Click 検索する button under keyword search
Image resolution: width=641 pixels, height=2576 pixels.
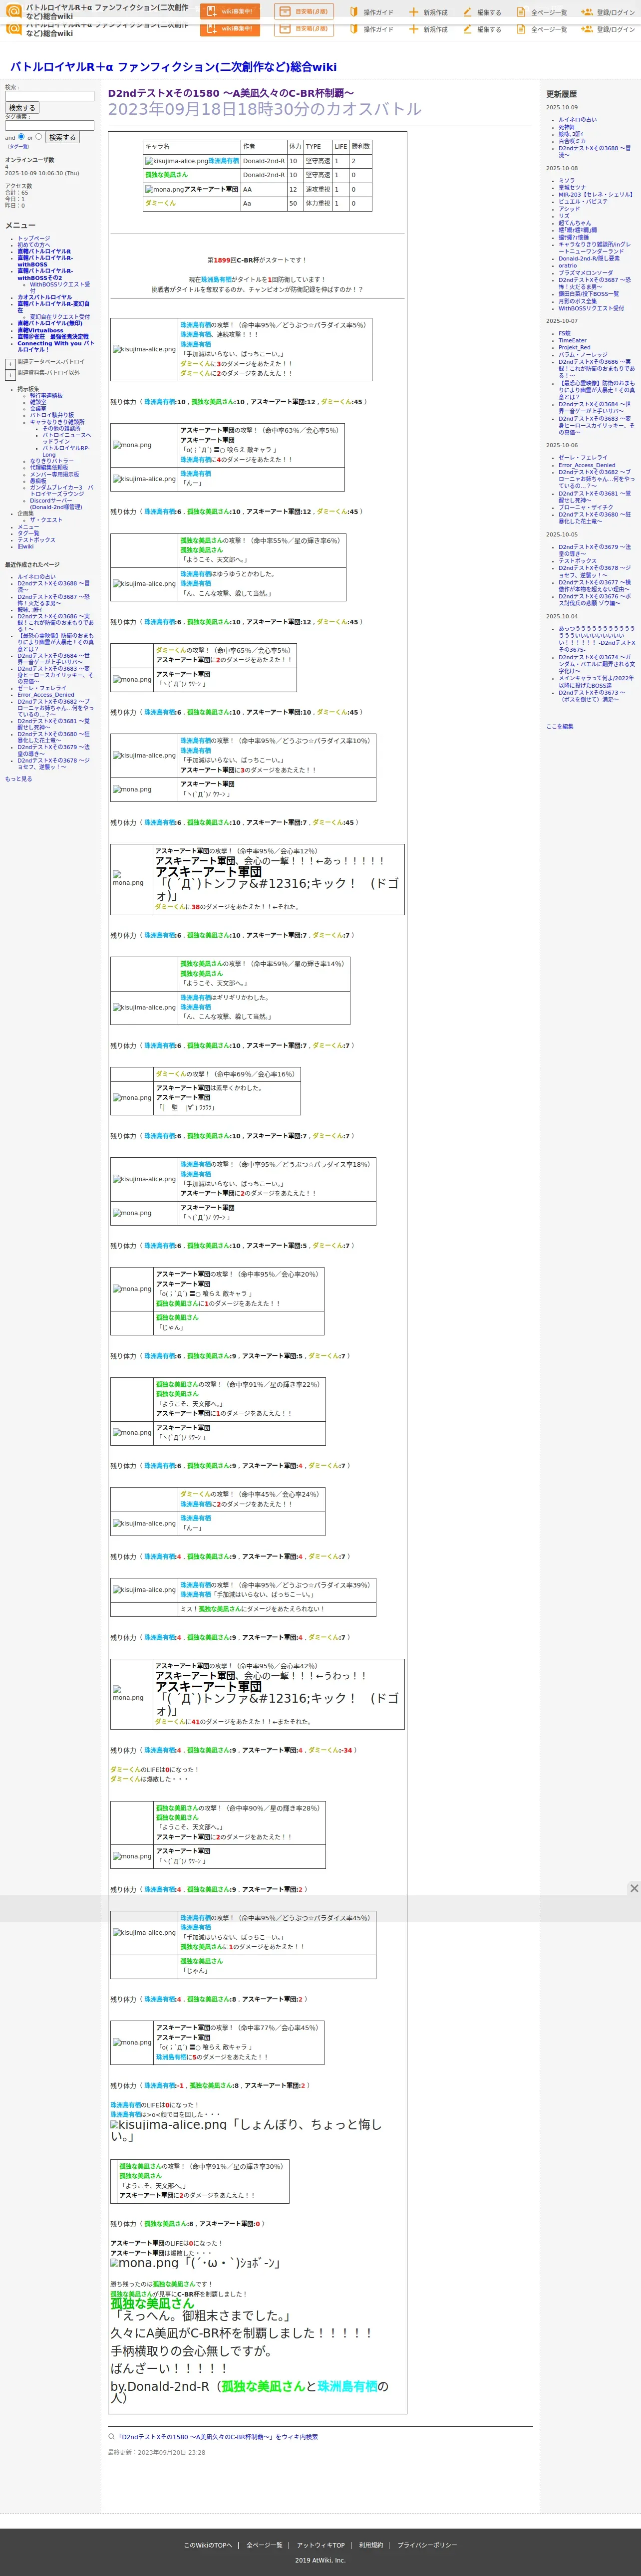(x=22, y=108)
